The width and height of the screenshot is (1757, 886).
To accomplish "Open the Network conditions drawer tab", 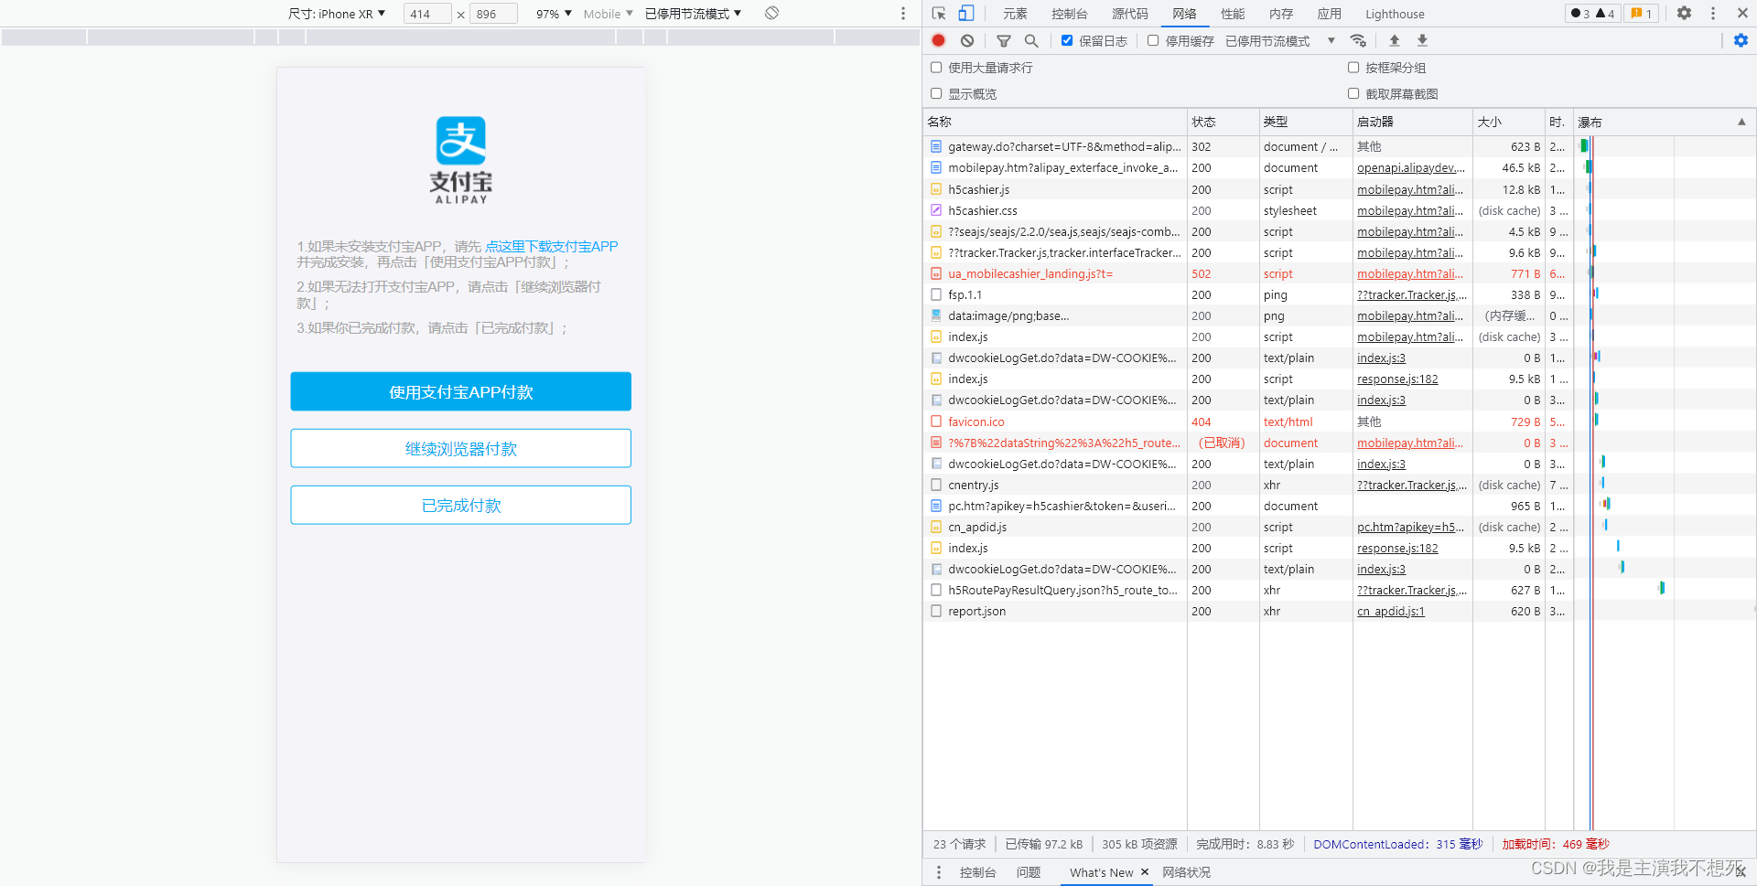I will click(x=1186, y=872).
